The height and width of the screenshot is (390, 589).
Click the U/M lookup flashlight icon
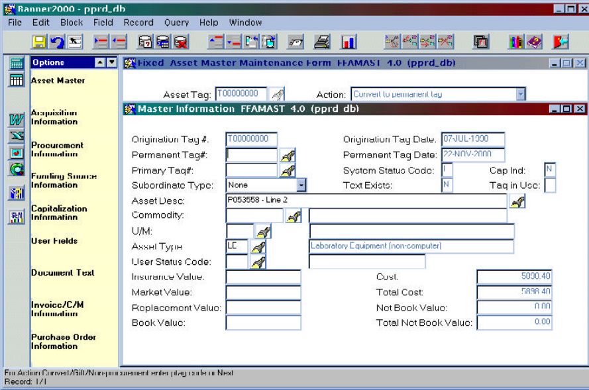coord(263,232)
